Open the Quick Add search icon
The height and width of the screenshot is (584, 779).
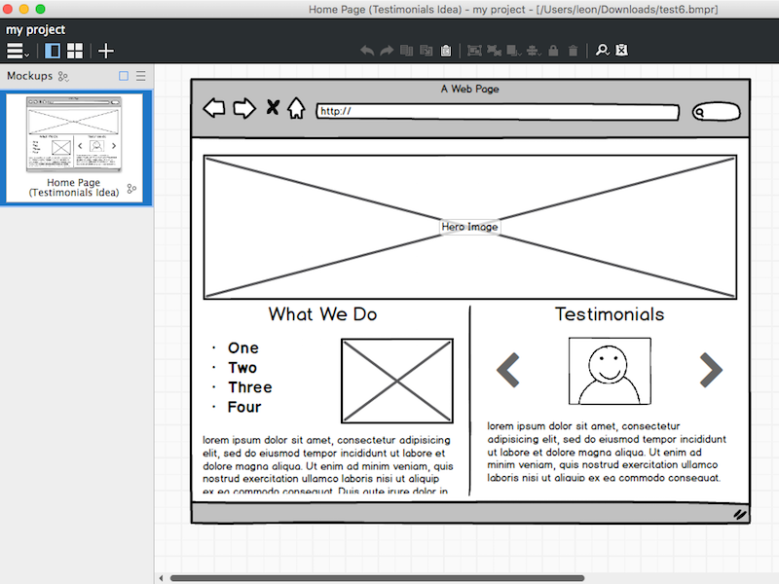(604, 51)
